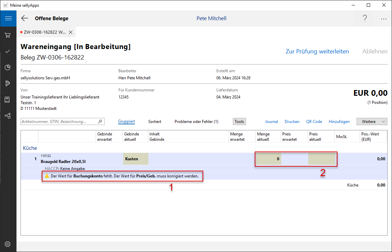Open settings via the gear icon
This screenshot has width=392, height=252.
coord(8,244)
